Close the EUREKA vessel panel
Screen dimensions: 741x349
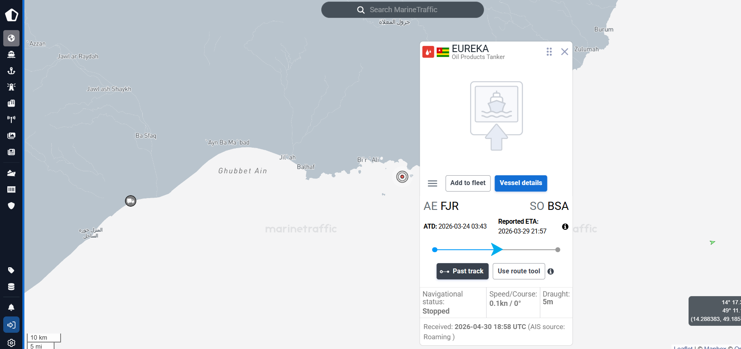564,52
